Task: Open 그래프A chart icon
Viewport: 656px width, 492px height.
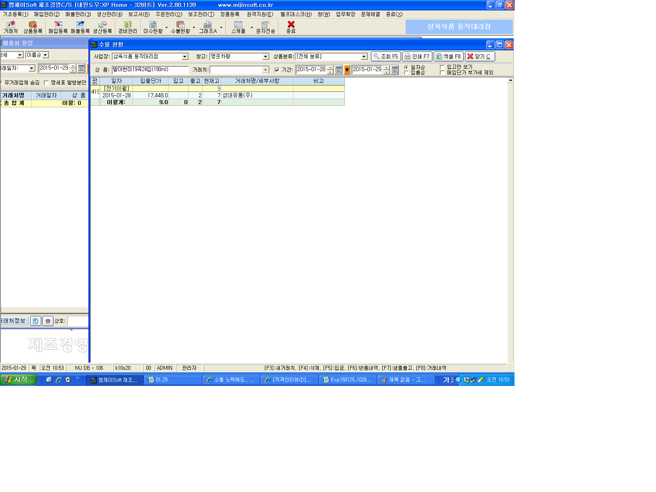Action: tap(208, 27)
